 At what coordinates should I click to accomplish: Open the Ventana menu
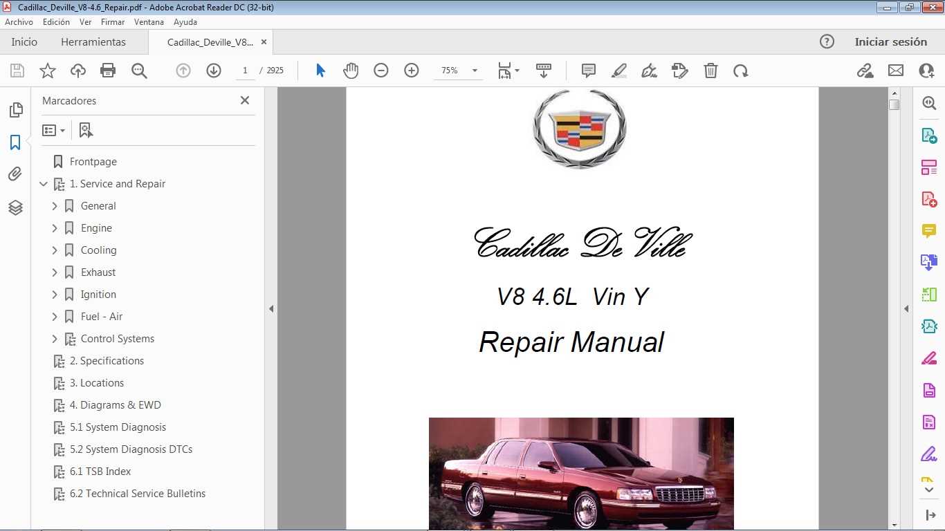[149, 22]
